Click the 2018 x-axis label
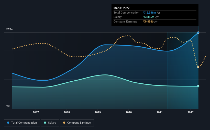 [x=67, y=112]
